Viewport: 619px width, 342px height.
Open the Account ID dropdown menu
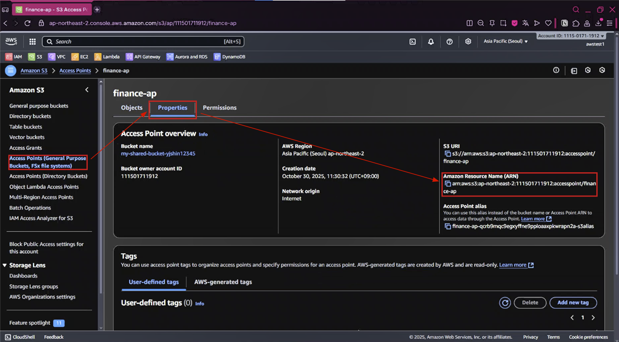571,36
